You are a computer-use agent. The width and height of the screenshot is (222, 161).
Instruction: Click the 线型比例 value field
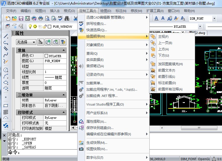tap(55, 72)
